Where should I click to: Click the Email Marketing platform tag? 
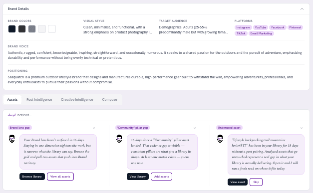pos(261,33)
